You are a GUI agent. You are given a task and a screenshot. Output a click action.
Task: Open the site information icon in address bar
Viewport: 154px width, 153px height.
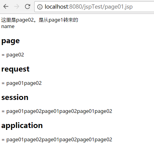[x=40, y=7]
